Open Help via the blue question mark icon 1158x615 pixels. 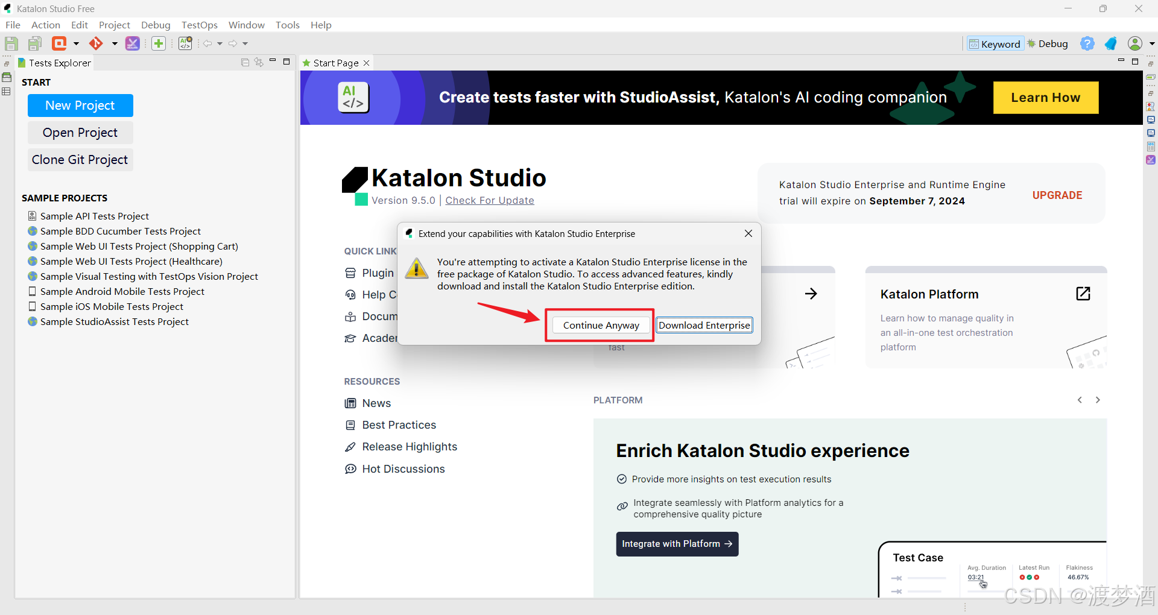click(1087, 43)
